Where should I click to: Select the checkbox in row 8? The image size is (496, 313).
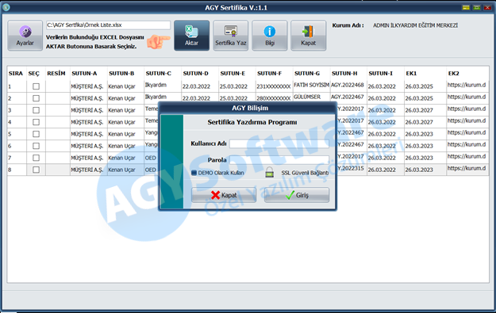[x=36, y=170]
